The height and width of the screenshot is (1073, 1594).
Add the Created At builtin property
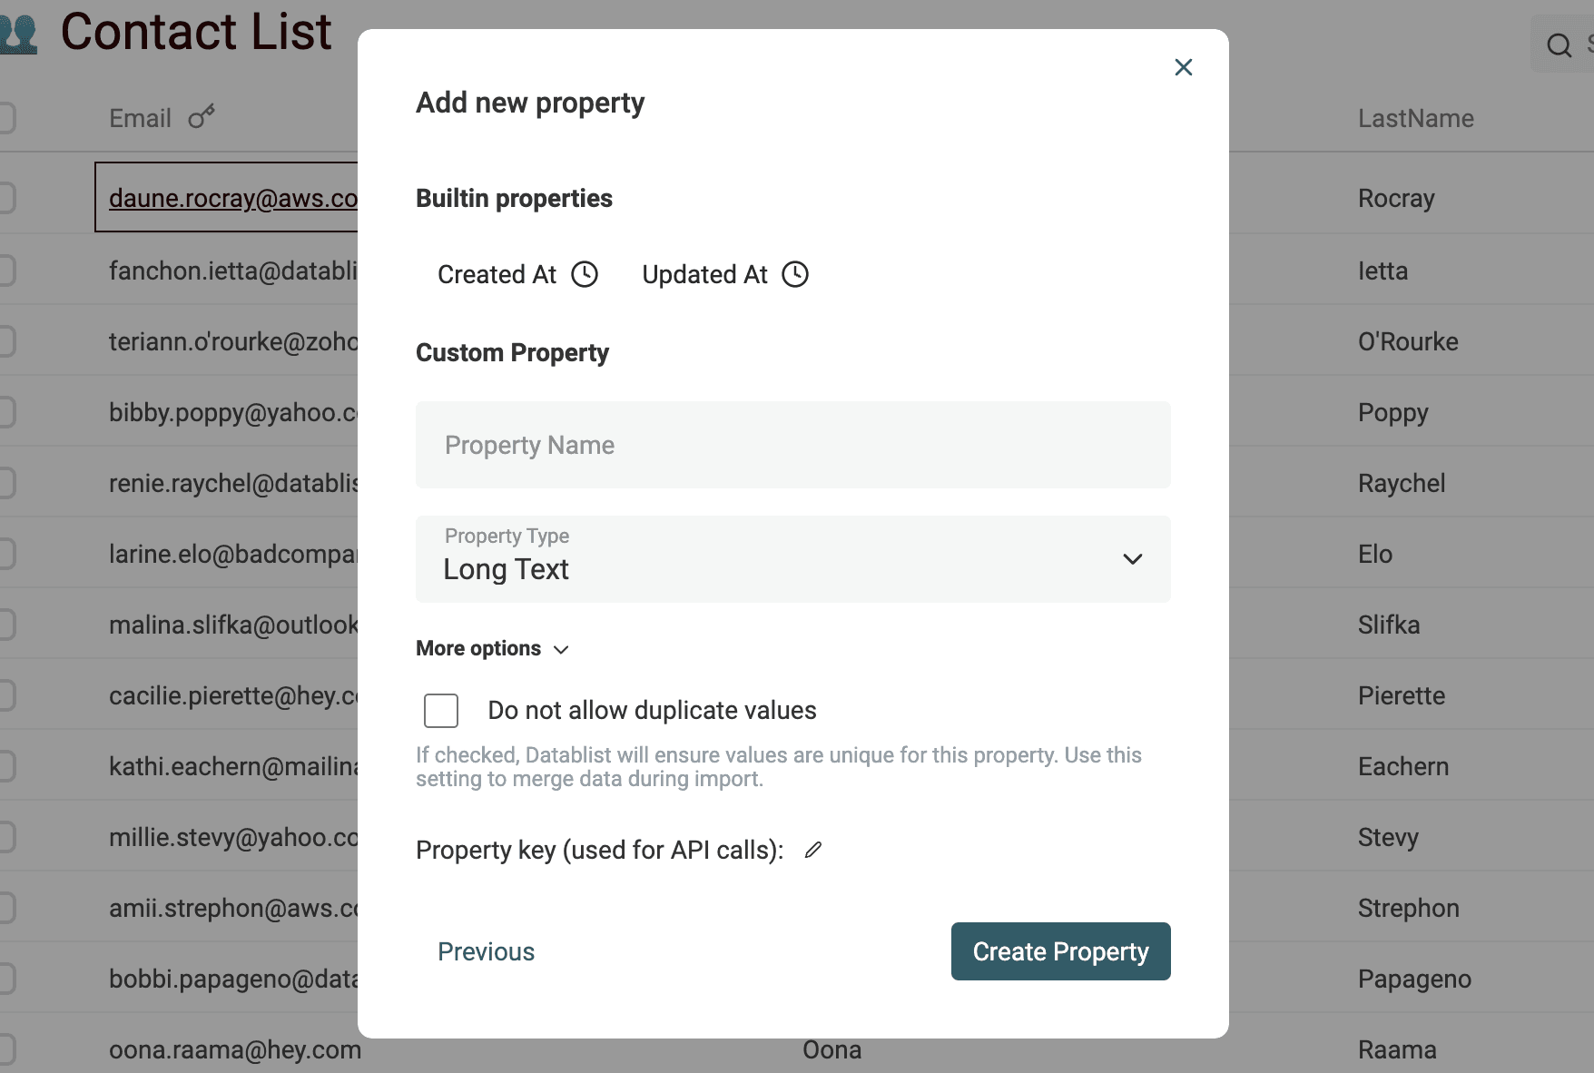coord(497,274)
